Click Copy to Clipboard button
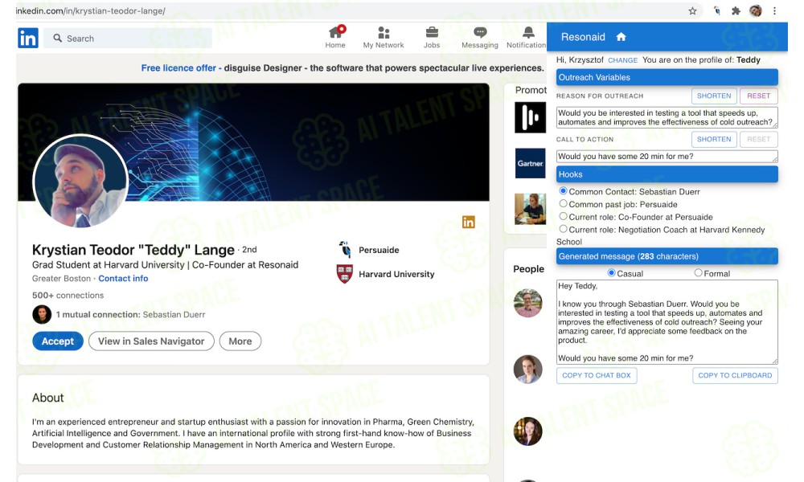The width and height of the screenshot is (804, 482). tap(735, 375)
